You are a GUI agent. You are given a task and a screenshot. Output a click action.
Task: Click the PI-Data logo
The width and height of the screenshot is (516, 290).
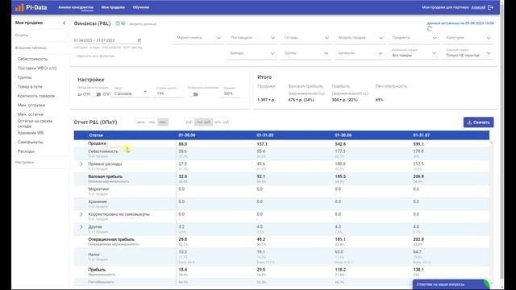coord(31,7)
